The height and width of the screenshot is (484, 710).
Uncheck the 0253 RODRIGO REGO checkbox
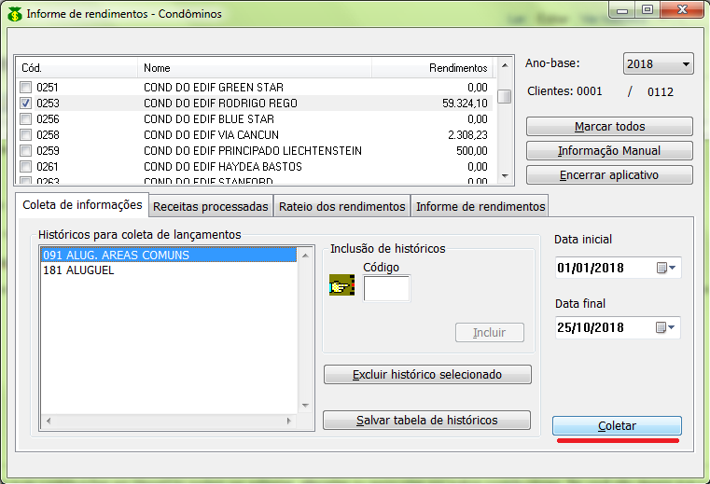pos(26,104)
